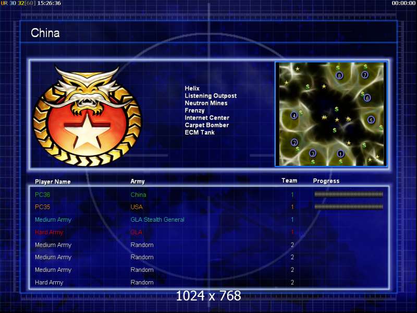Image resolution: width=417 pixels, height=313 pixels.
Task: Click the "Listening Outpost" entry
Action: [211, 96]
